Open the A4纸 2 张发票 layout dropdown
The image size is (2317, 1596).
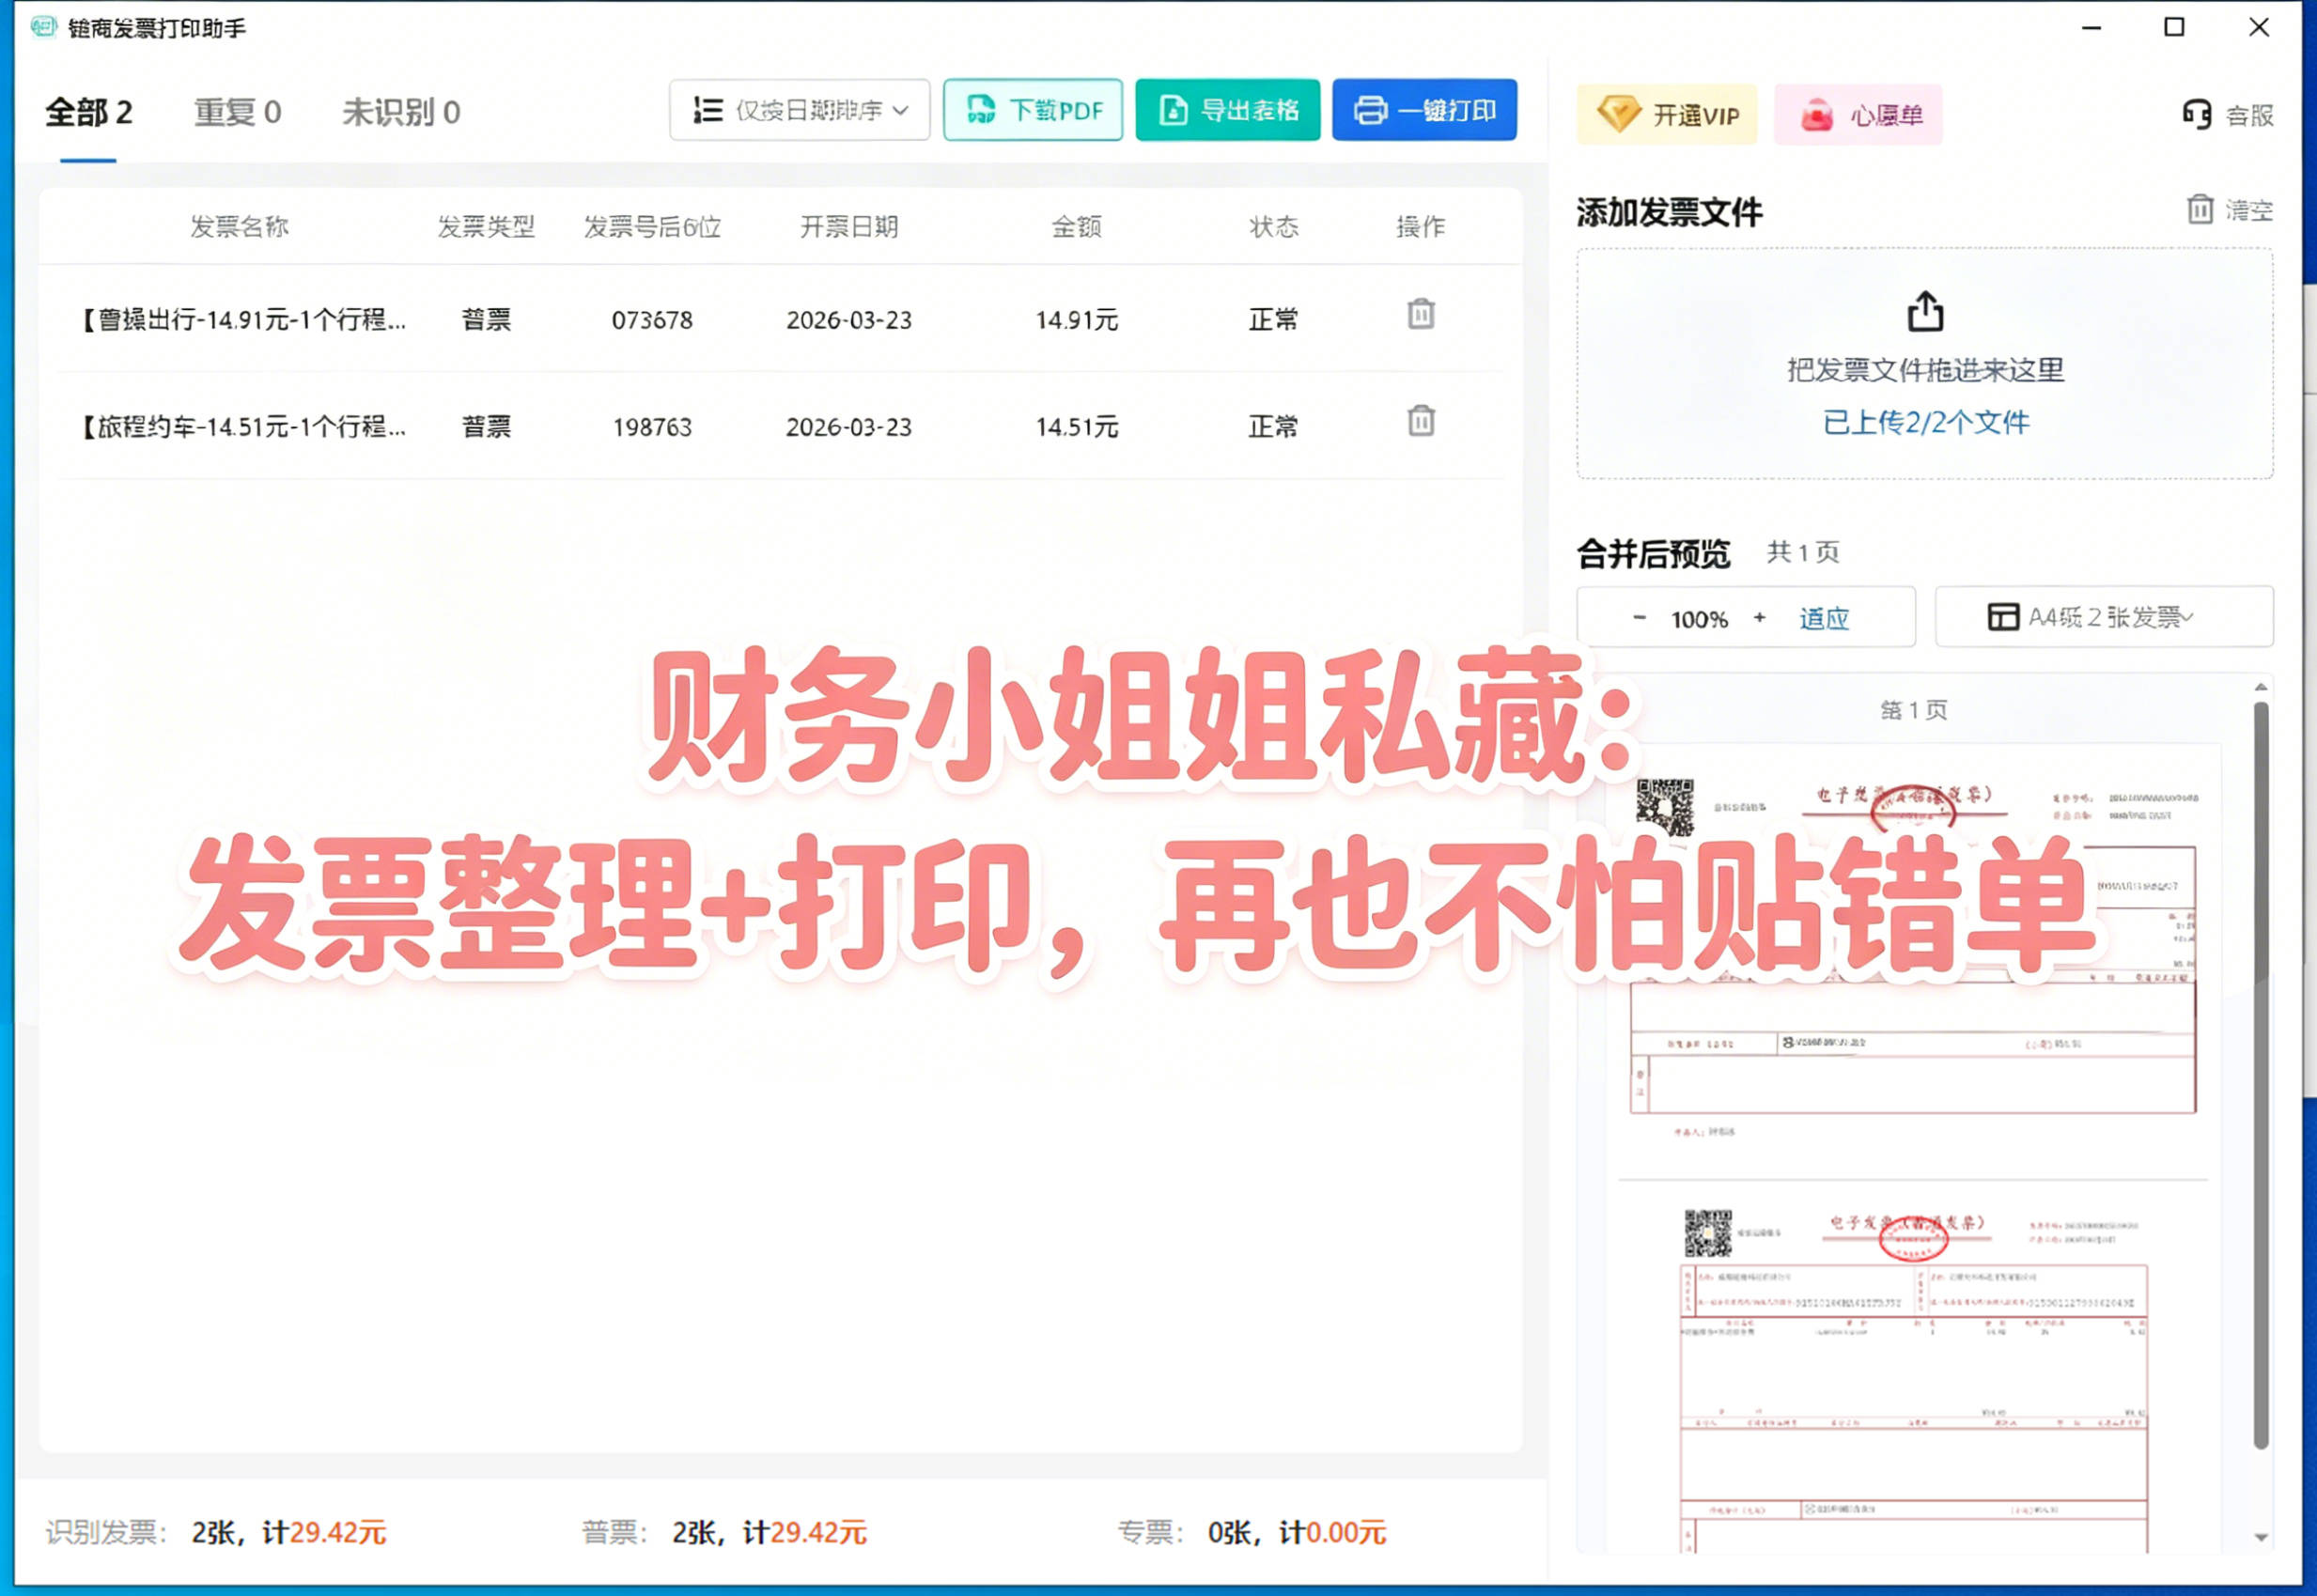pyautogui.click(x=2104, y=616)
